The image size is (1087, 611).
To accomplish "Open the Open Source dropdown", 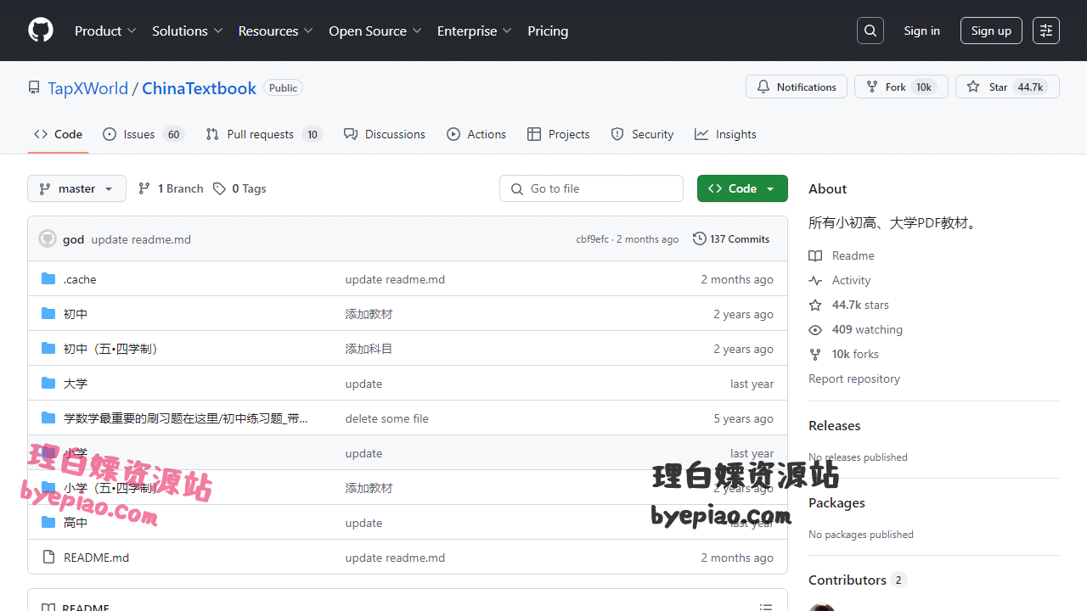I will coord(375,31).
